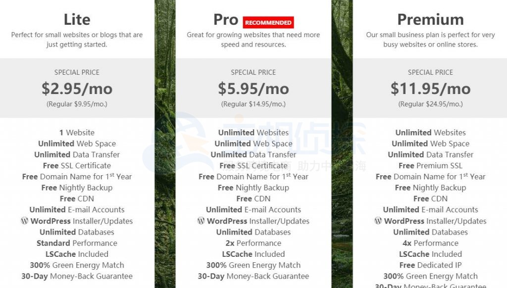Click the WordPress logo in the Pro plan
Image resolution: width=507 pixels, height=288 pixels.
[201, 221]
